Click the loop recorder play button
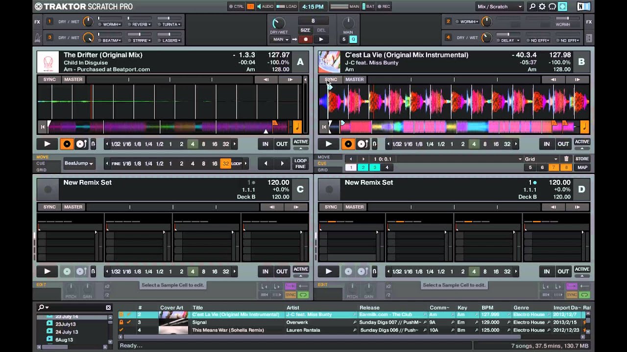Screen dimensions: 627x352 point(321,40)
